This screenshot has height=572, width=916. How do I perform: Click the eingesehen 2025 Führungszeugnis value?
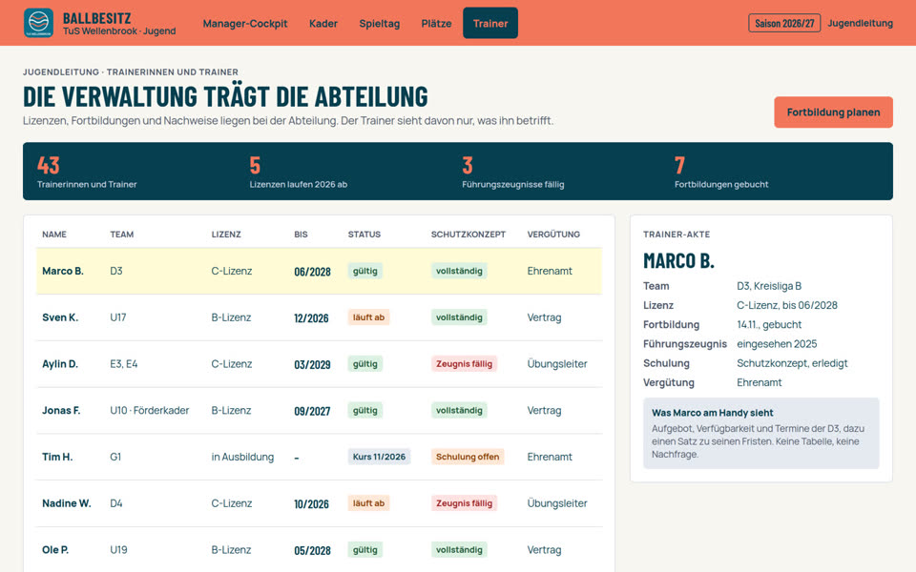pos(777,344)
